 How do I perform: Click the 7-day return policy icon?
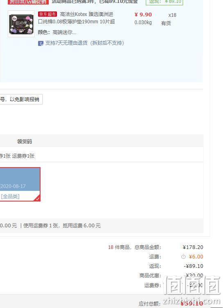pyautogui.click(x=41, y=43)
